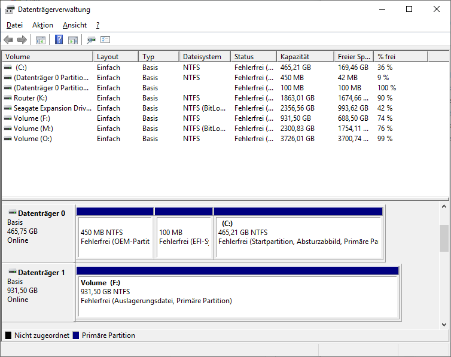Click the 1863,01 GB capacity cell
This screenshot has height=357, width=451.
[297, 98]
